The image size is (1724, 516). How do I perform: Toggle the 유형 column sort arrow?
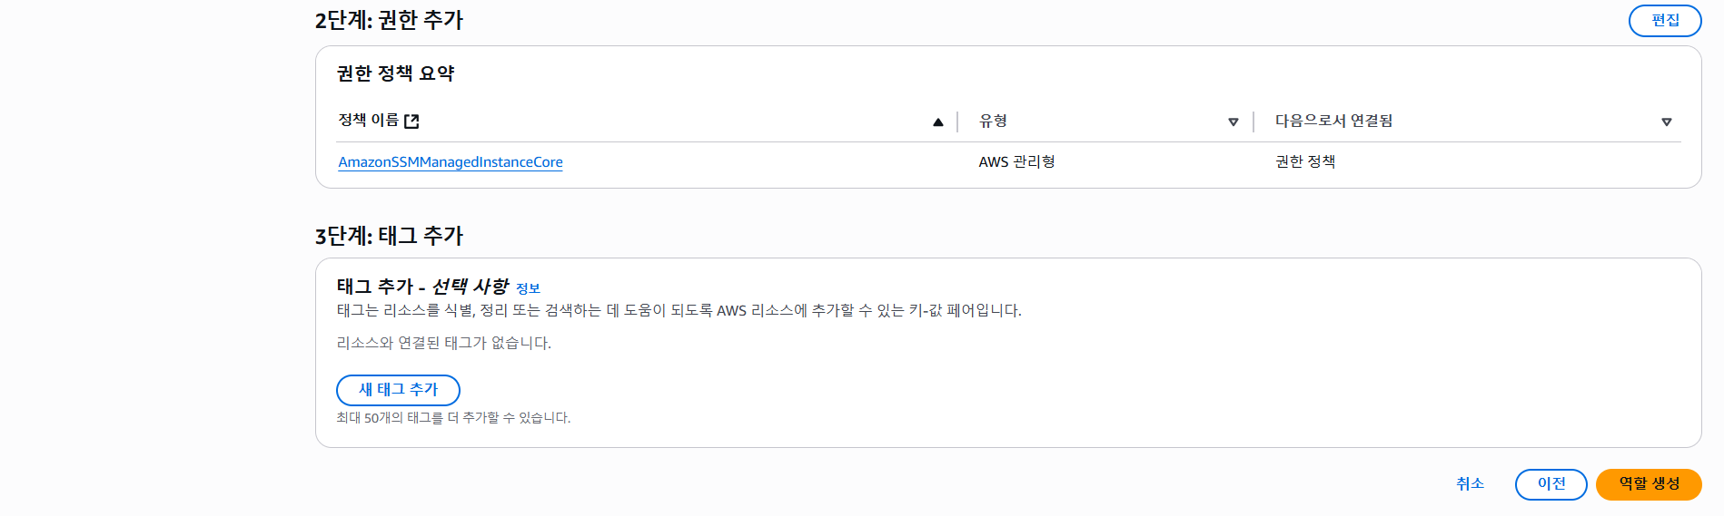point(1234,122)
